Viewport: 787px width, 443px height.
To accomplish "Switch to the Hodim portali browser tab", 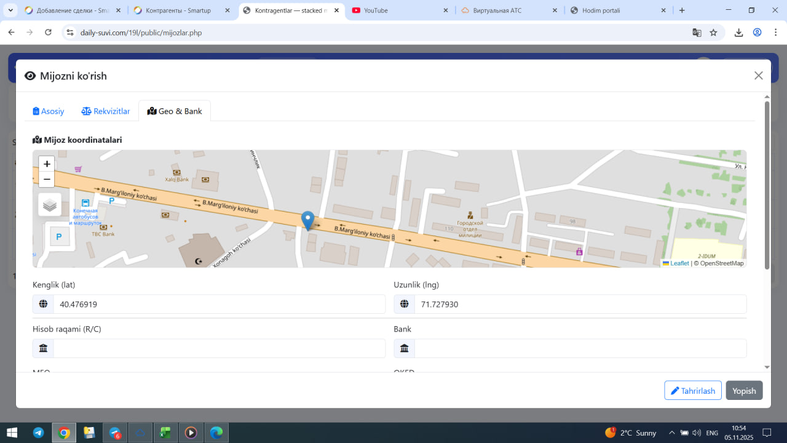I will coord(618,10).
